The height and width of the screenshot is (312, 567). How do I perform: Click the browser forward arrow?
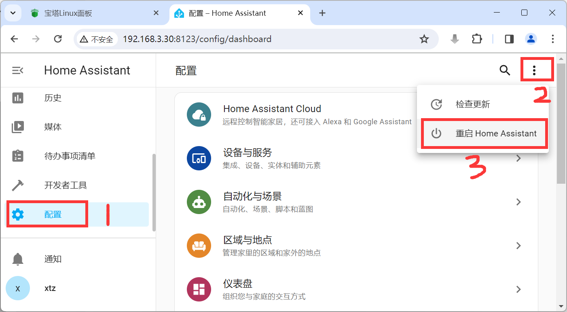pos(36,39)
